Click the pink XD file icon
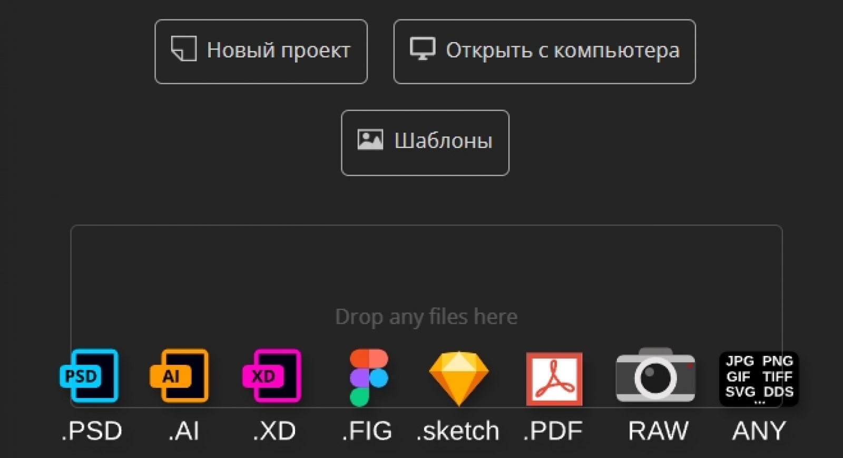The width and height of the screenshot is (843, 458). [272, 376]
